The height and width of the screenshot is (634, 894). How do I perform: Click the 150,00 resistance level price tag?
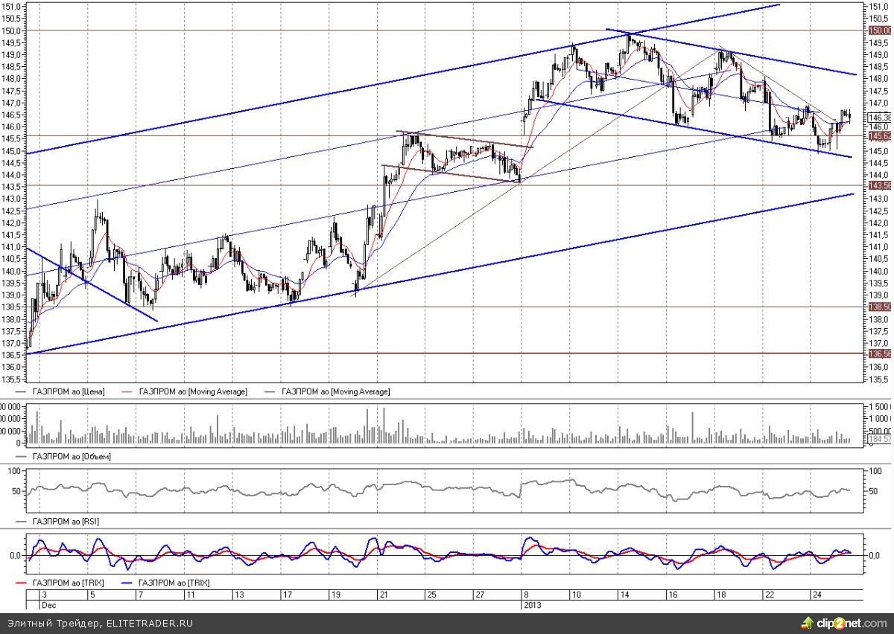coord(880,31)
